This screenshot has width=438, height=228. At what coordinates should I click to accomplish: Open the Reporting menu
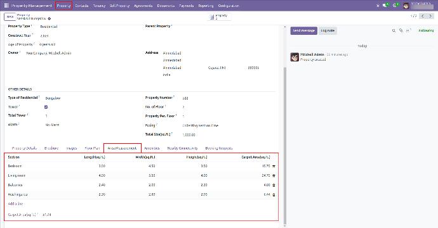(206, 6)
